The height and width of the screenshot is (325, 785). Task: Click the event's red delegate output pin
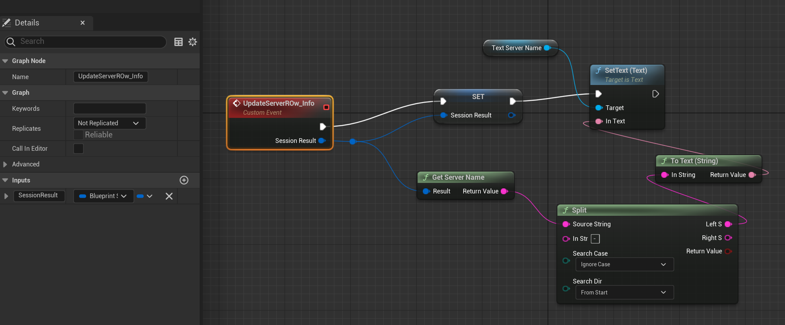click(x=326, y=107)
